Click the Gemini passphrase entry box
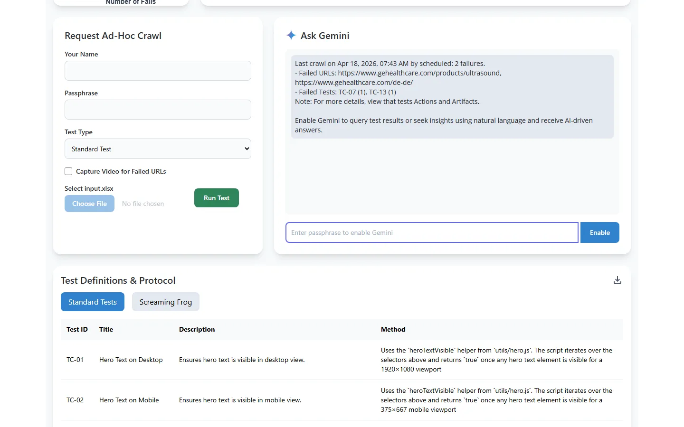 point(431,232)
